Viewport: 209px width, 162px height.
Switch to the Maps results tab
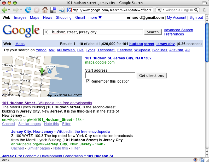pos(20,44)
